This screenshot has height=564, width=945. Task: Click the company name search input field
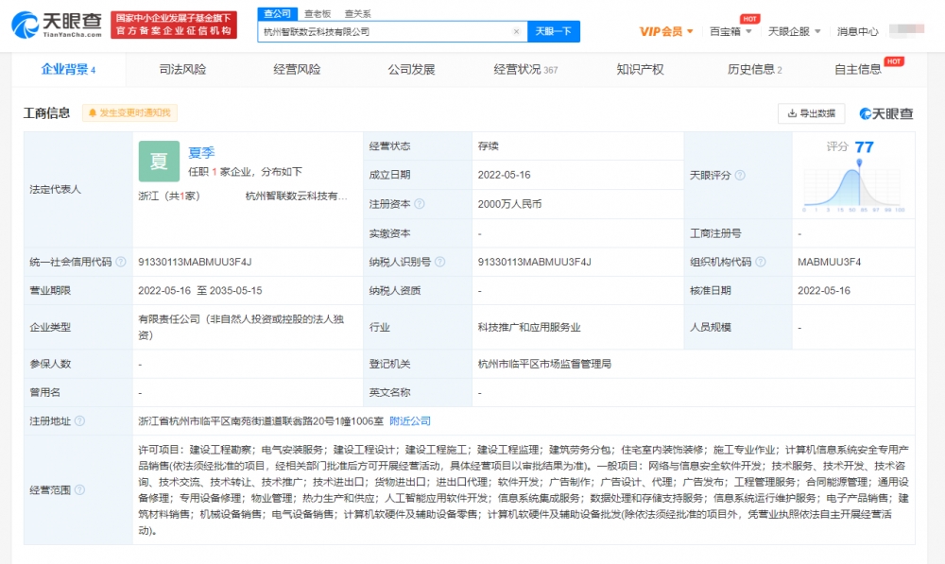coord(385,31)
